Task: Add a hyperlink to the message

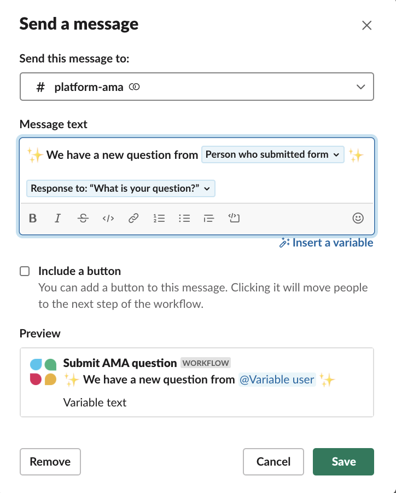Action: click(133, 218)
